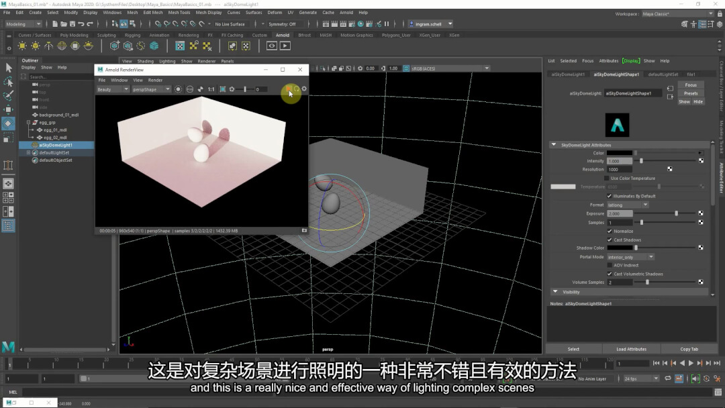Click the Arnold curve collector shelf icon
The image size is (725, 408).
tap(141, 46)
